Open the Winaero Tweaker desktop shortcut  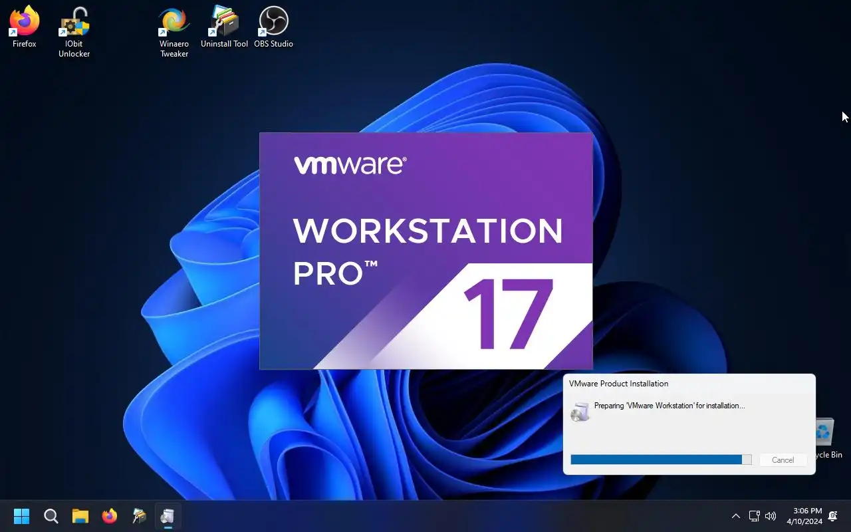coord(174,32)
